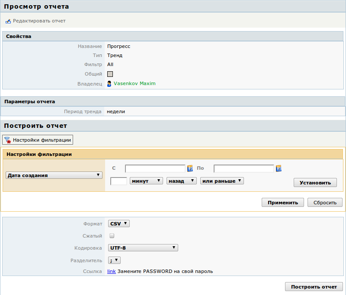Open the calendar picker for the start date
The height and width of the screenshot is (295, 346).
pyautogui.click(x=189, y=168)
